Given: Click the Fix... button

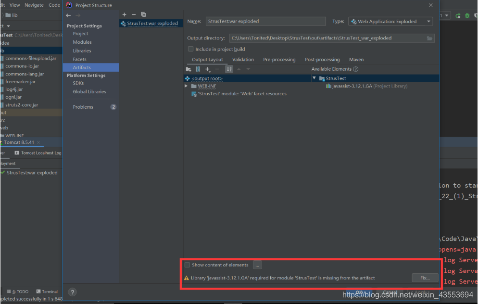Looking at the screenshot, I should tap(425, 278).
